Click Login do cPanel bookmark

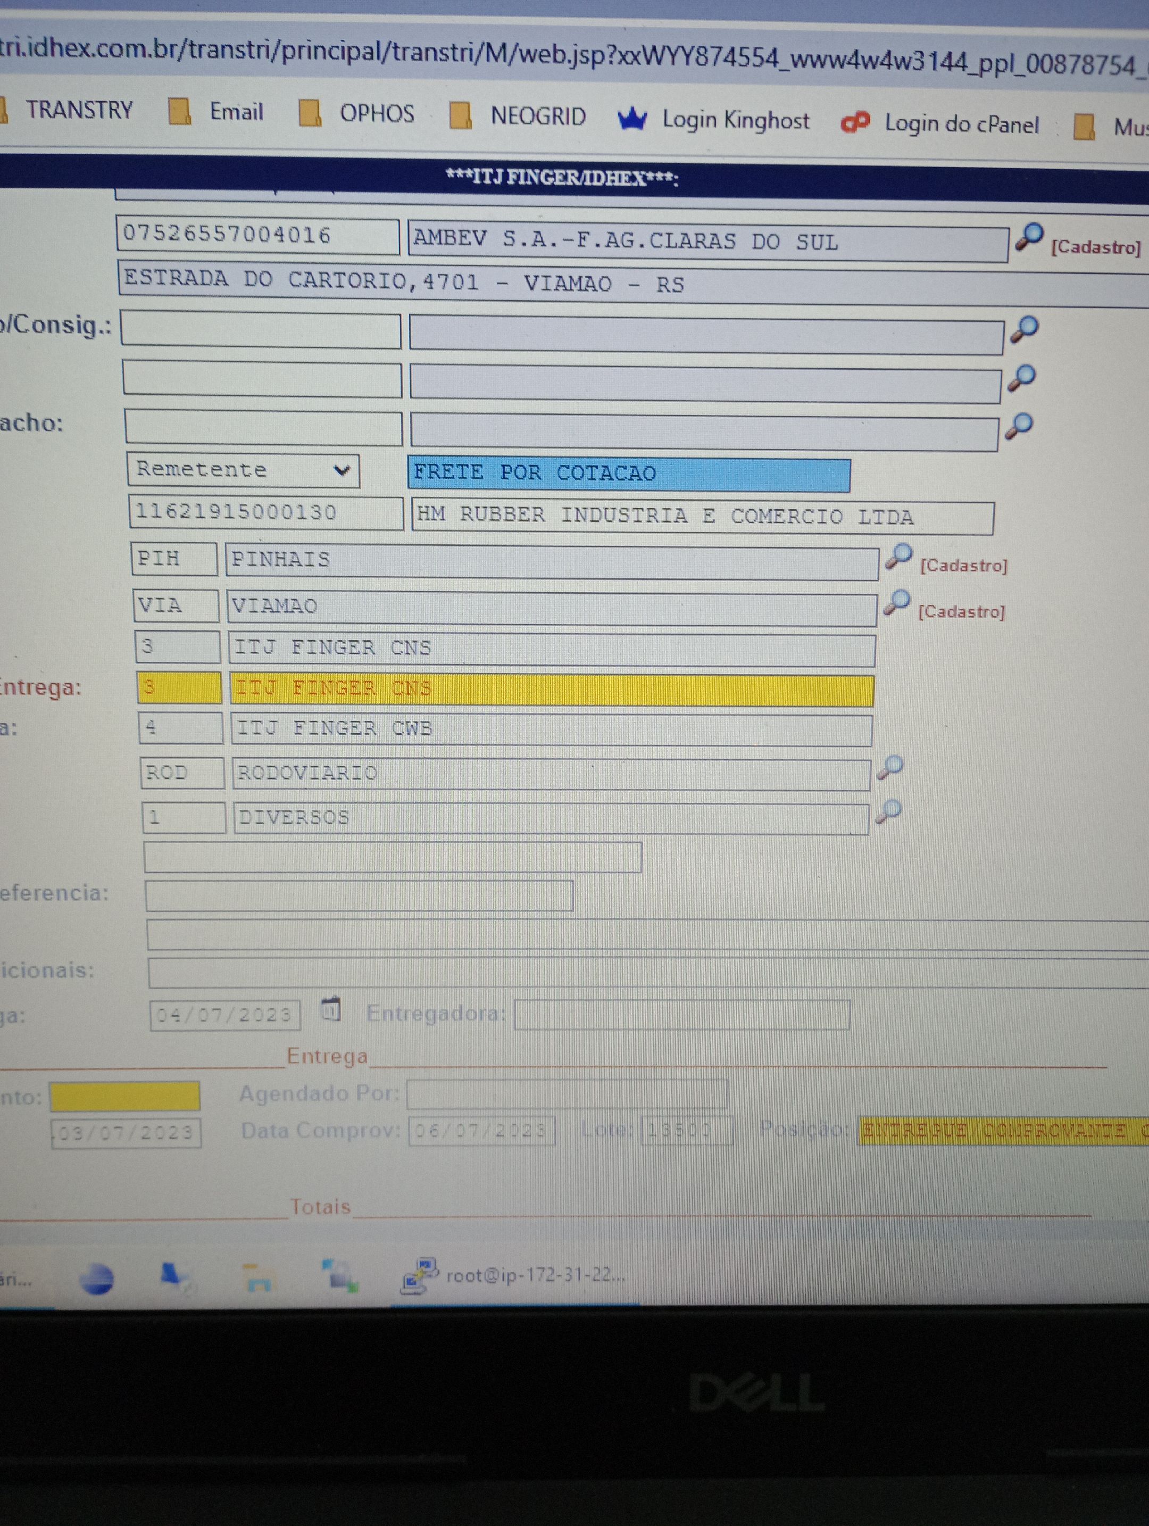(x=940, y=124)
